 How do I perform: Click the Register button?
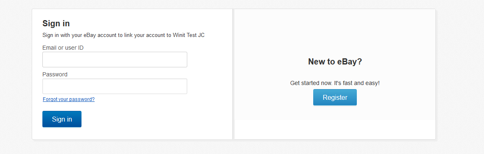click(x=335, y=97)
